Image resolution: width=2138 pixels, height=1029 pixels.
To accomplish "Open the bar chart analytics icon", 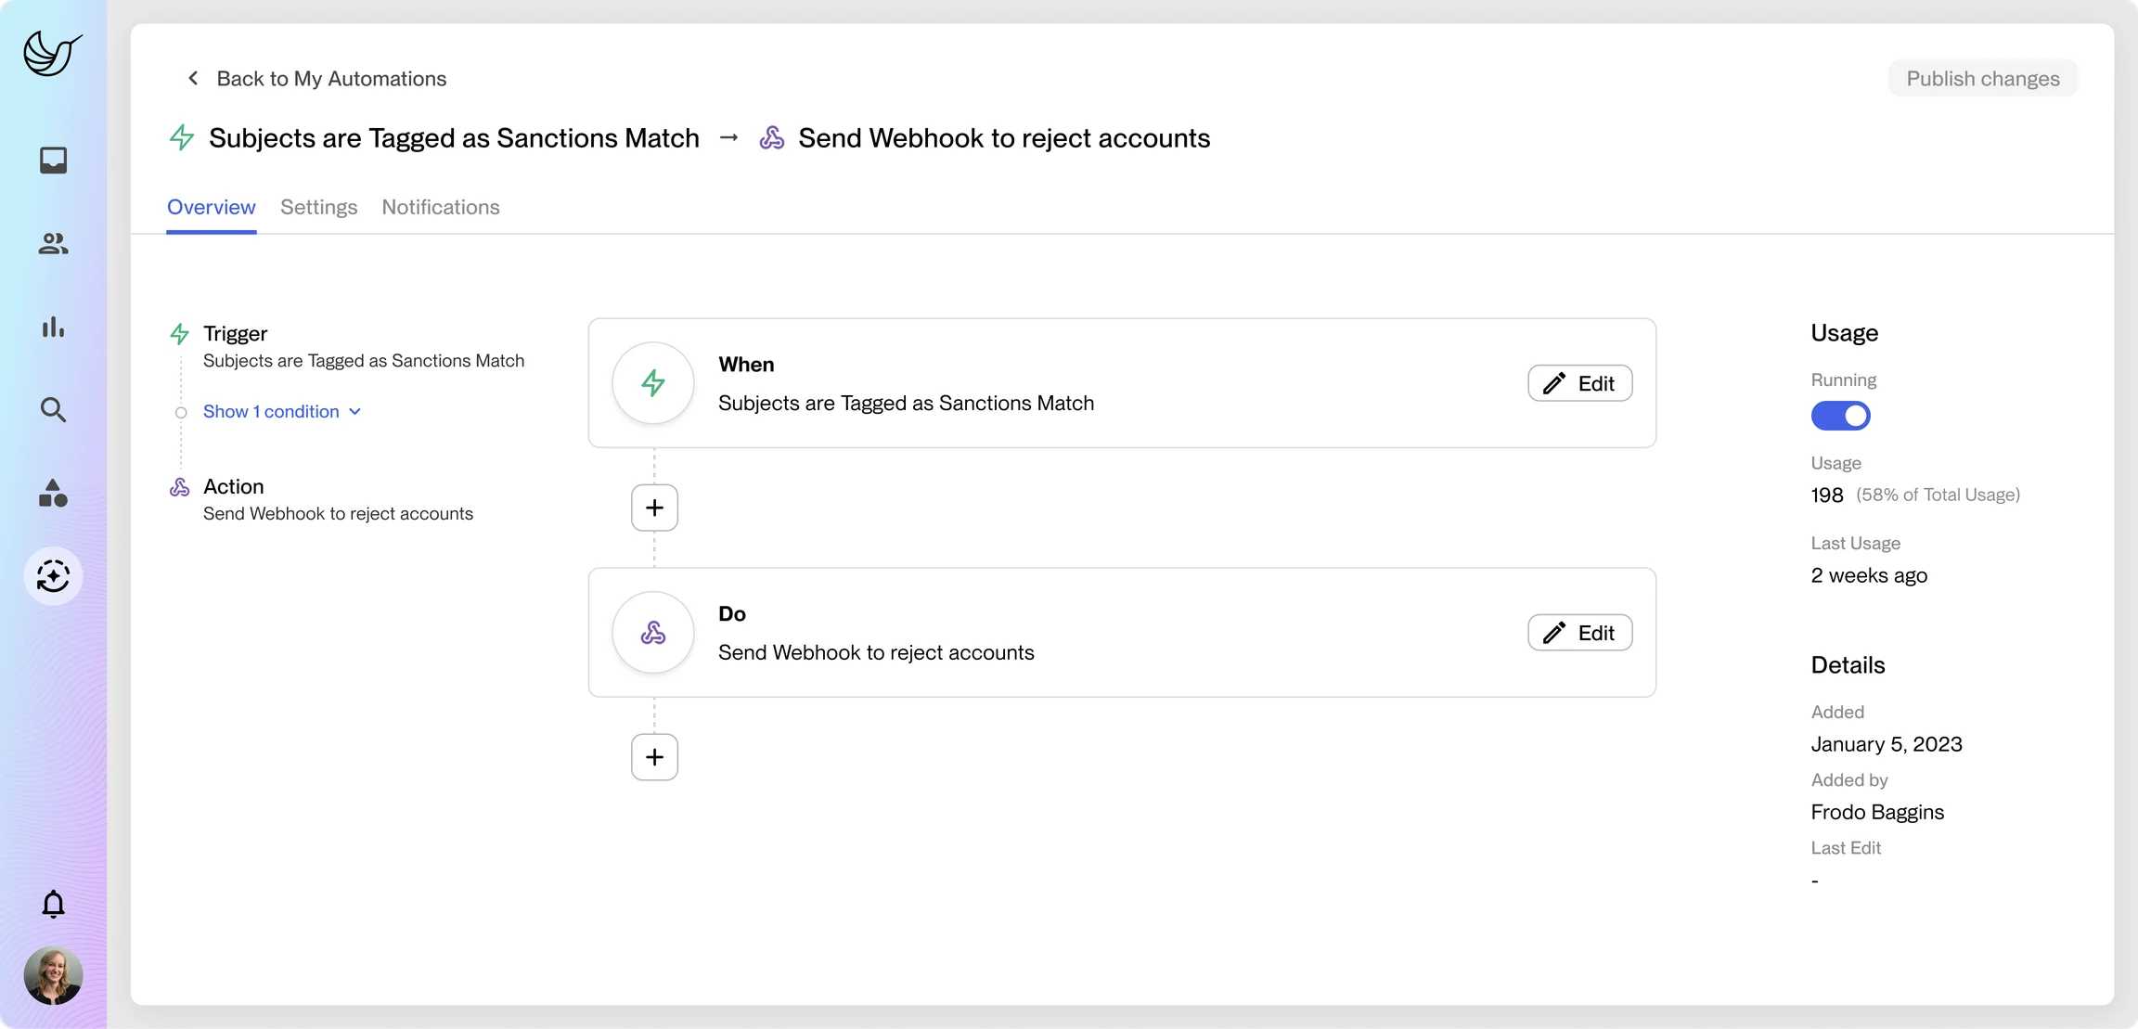I will pos(53,327).
